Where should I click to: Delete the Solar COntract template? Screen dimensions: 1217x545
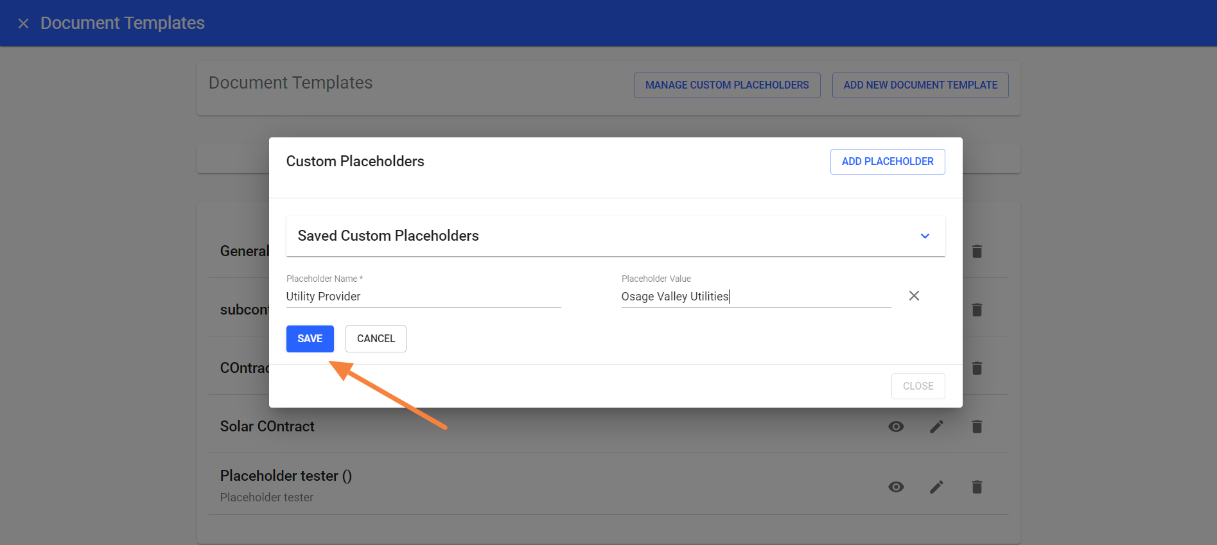pos(976,427)
